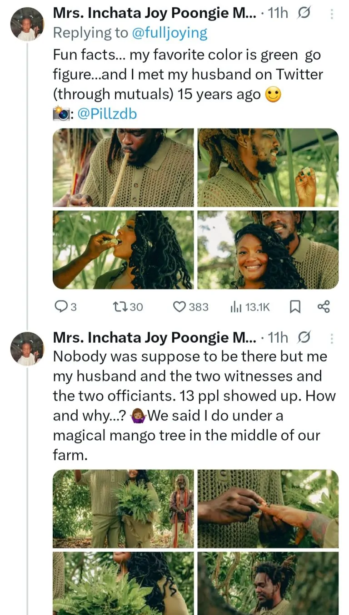Open more options on the first tweet
This screenshot has width=349, height=615.
click(x=332, y=15)
